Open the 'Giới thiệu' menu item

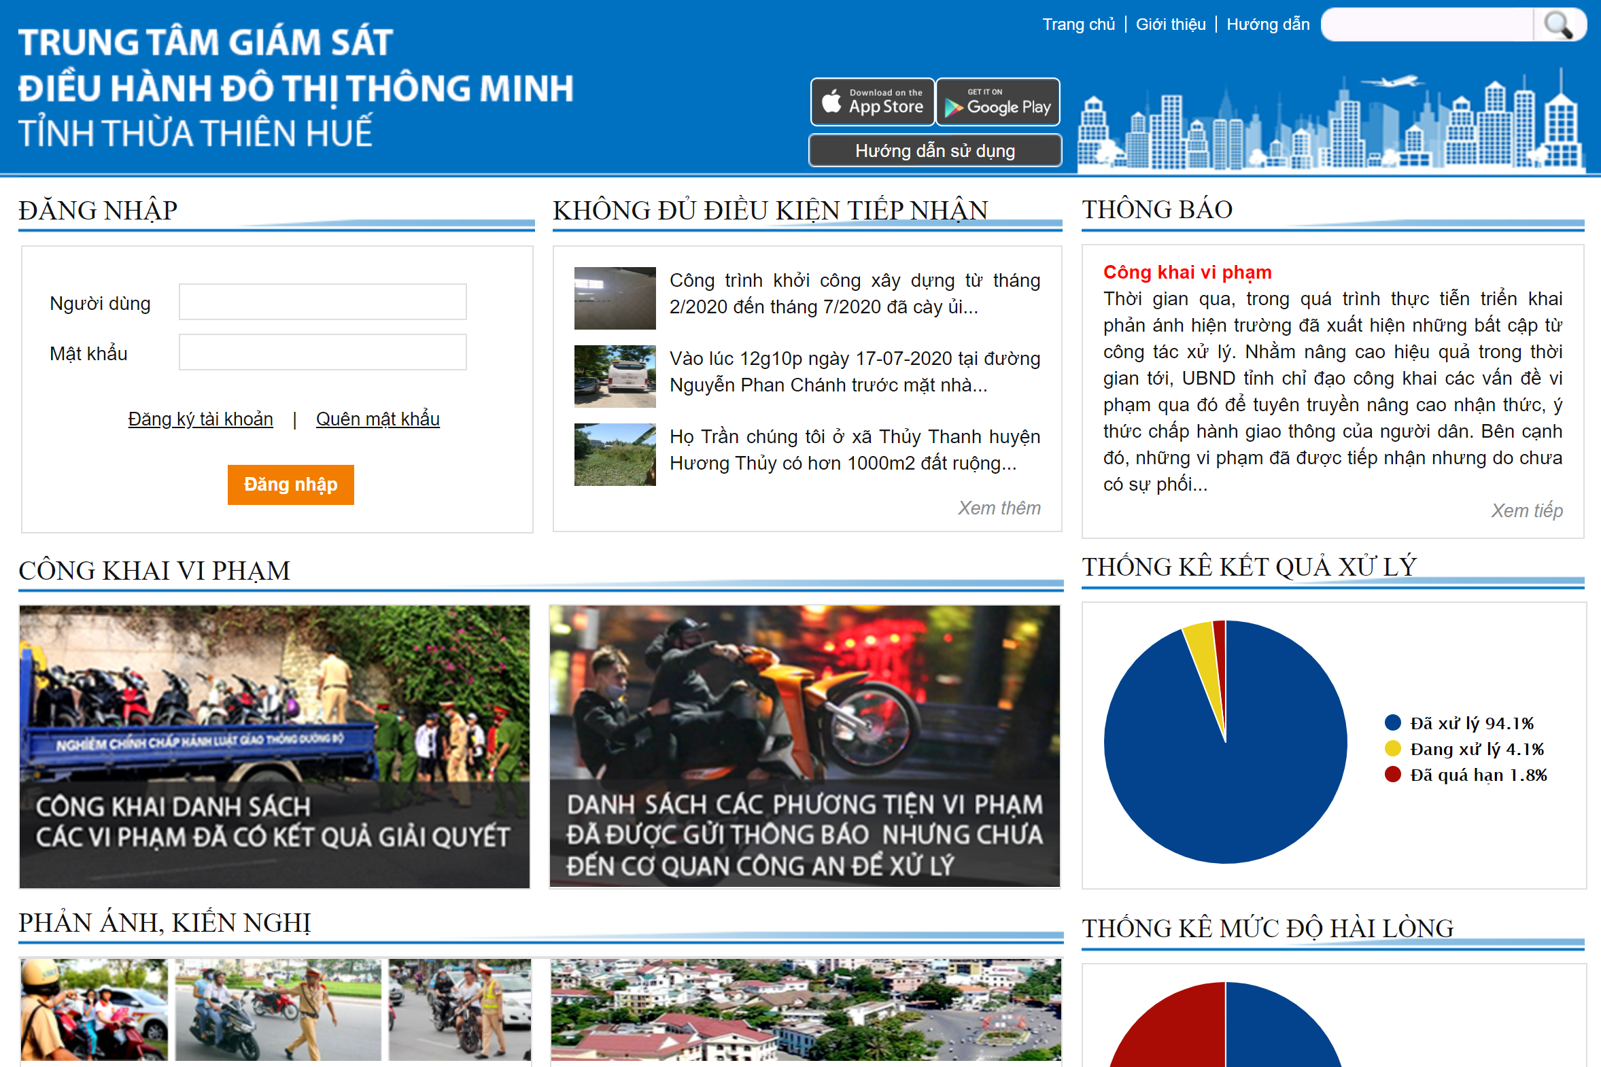[1170, 24]
